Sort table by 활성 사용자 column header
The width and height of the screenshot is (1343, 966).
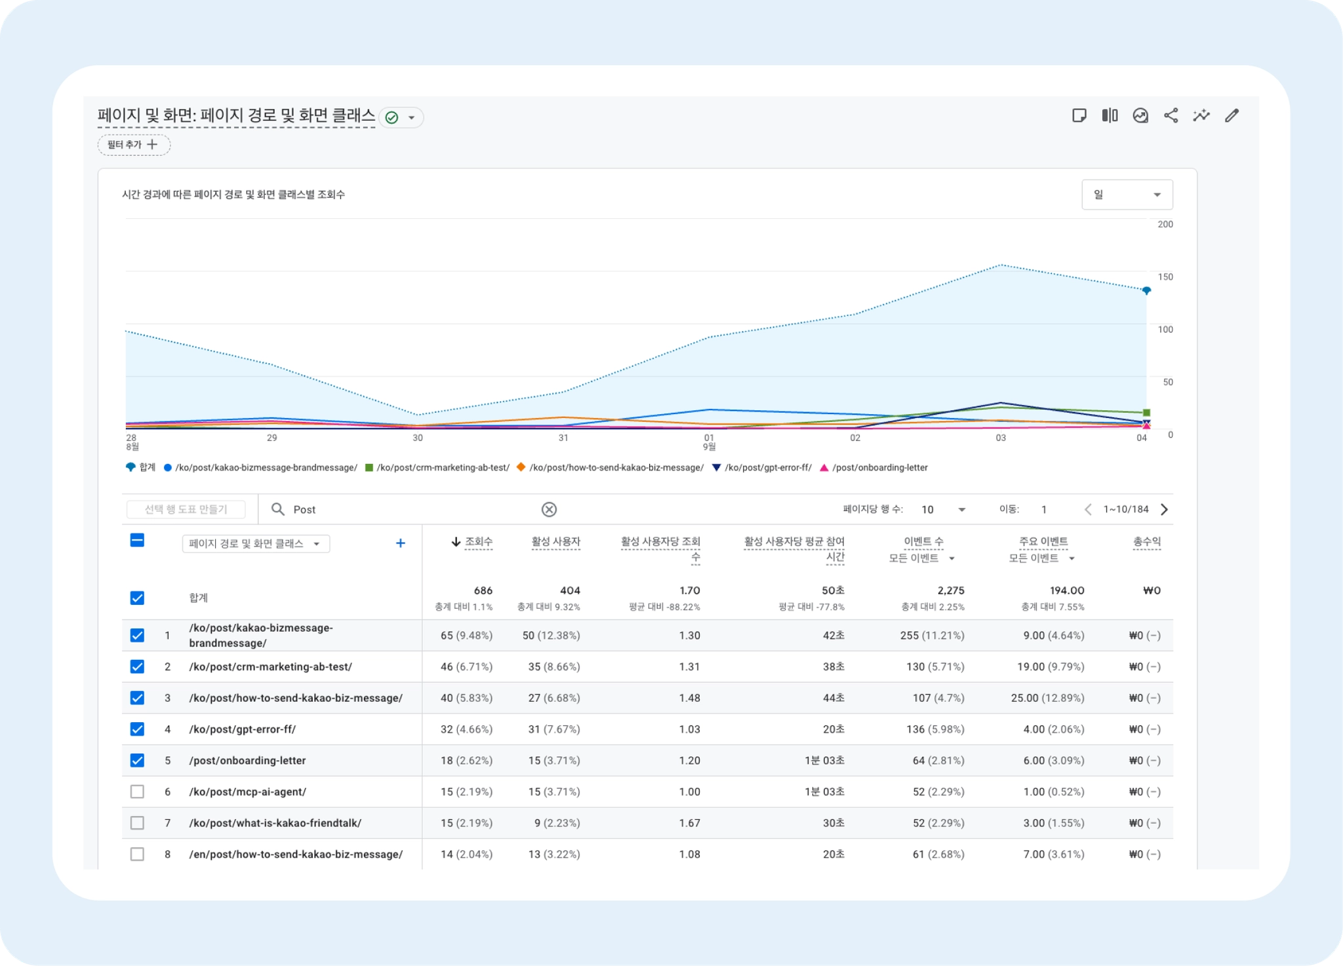555,542
